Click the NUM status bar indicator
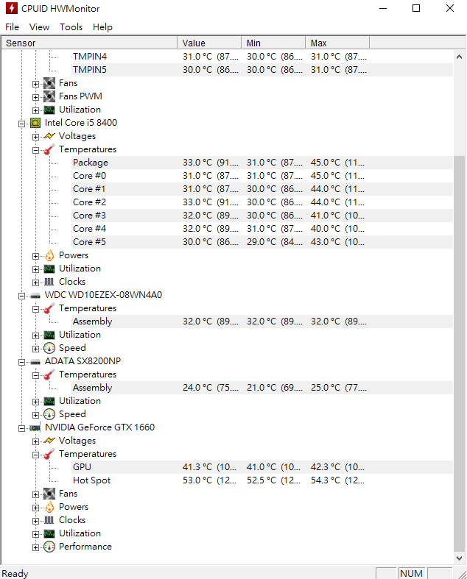Screen dimensions: 467x579 point(411,573)
